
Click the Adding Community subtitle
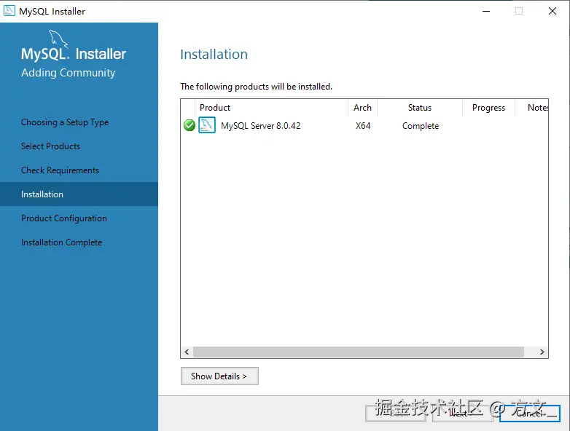point(68,73)
